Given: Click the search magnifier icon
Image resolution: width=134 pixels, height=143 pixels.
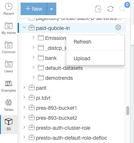Looking at the screenshot, I should pyautogui.click(x=122, y=9).
